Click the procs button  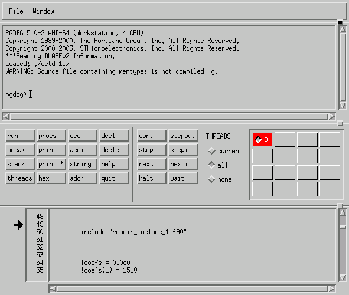[x=51, y=136]
